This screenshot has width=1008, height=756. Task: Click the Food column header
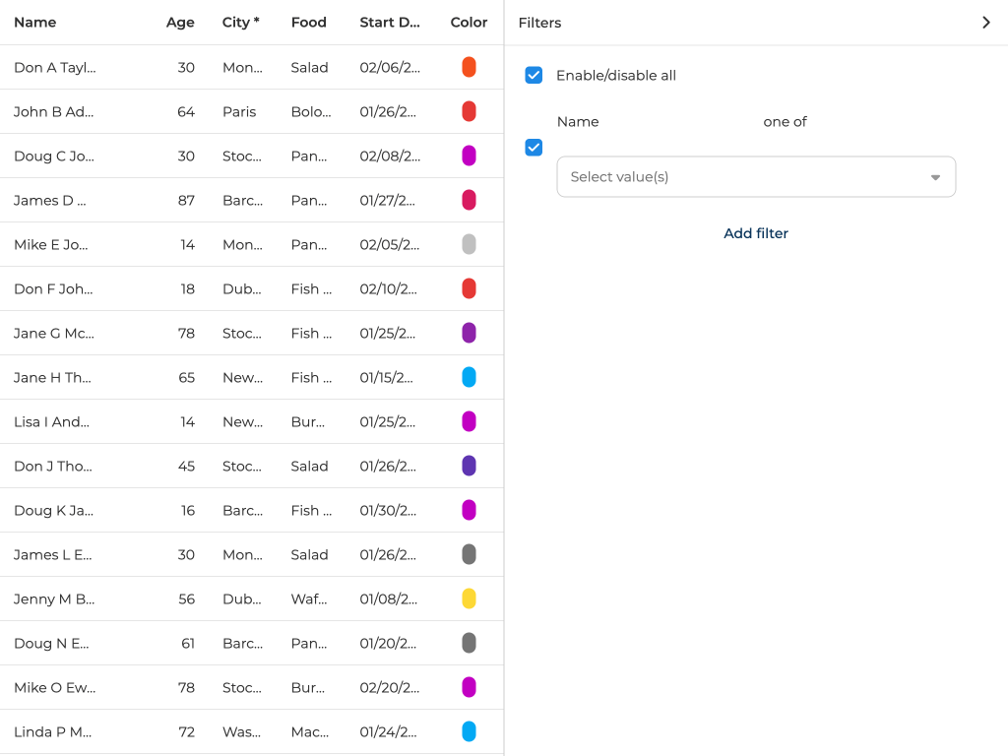coord(308,23)
